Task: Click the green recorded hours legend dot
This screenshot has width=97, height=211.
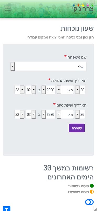Action: click(92, 186)
